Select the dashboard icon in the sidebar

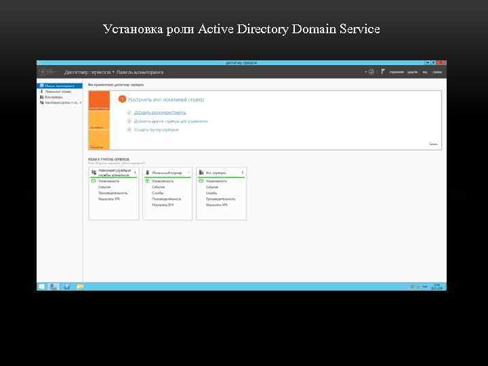pyautogui.click(x=42, y=85)
